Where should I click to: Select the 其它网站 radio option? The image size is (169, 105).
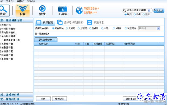pyautogui.click(x=125, y=28)
